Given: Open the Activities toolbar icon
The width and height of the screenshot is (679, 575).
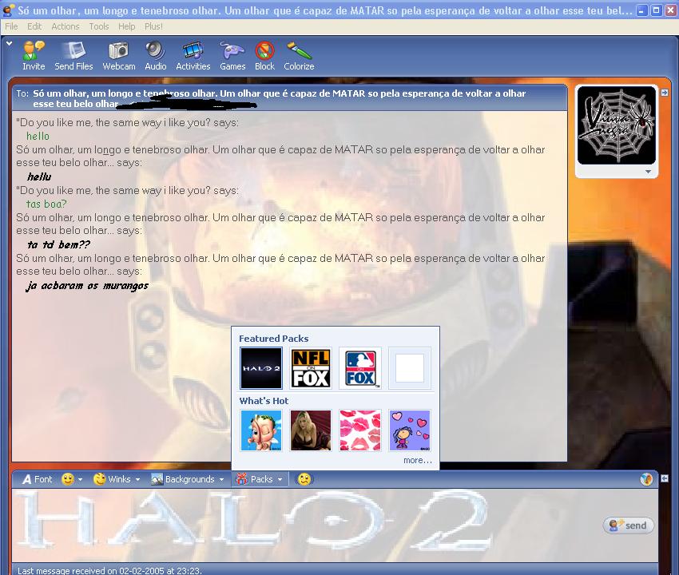Looking at the screenshot, I should (x=193, y=56).
